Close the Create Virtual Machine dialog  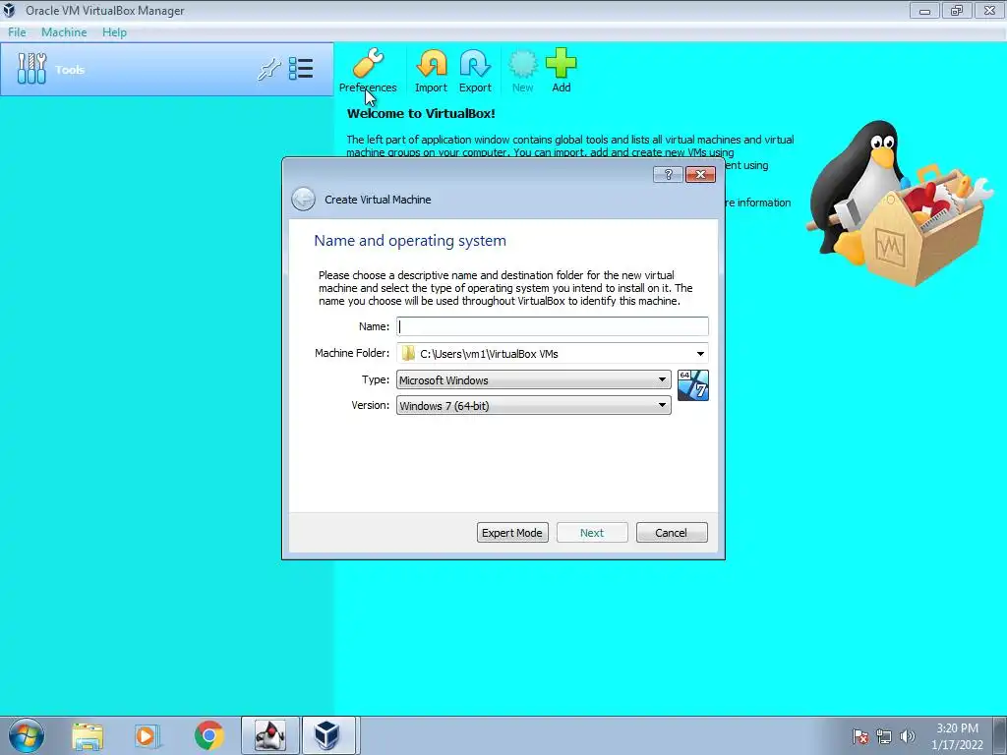(x=700, y=175)
